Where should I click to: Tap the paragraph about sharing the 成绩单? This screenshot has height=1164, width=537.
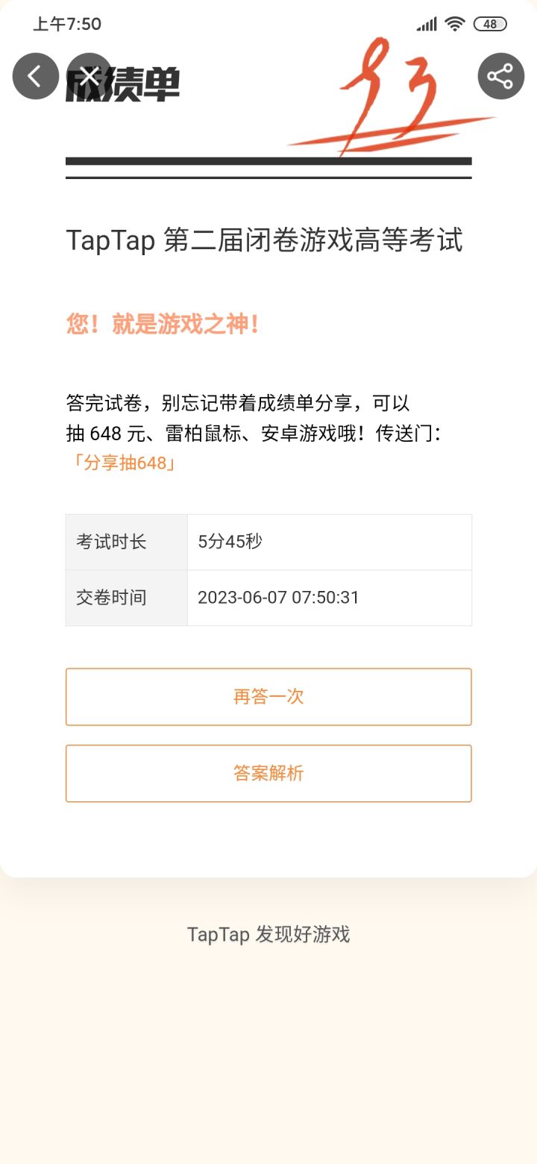point(254,419)
